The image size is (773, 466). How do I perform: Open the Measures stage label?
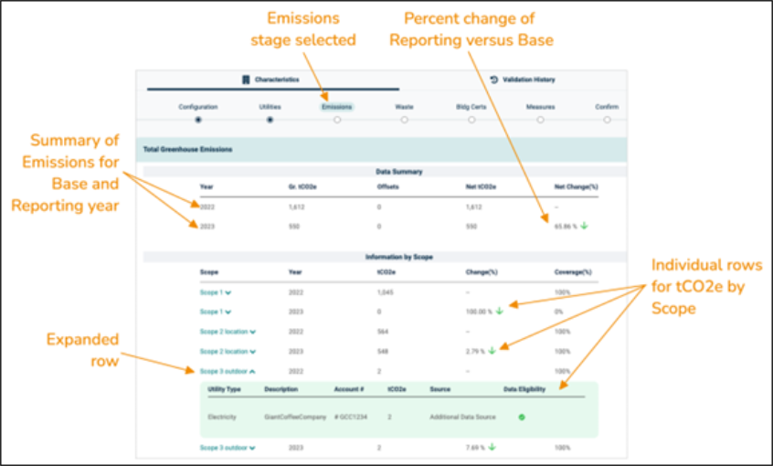coord(540,107)
